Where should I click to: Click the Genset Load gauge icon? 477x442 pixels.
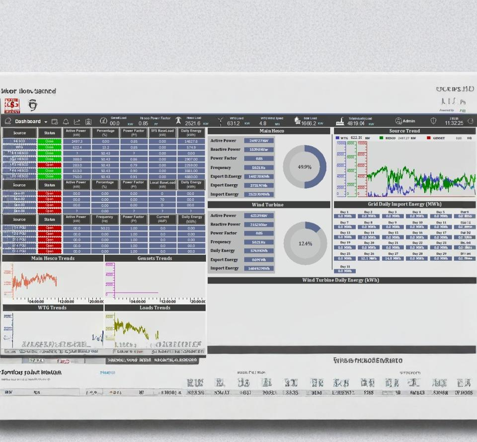click(x=103, y=121)
